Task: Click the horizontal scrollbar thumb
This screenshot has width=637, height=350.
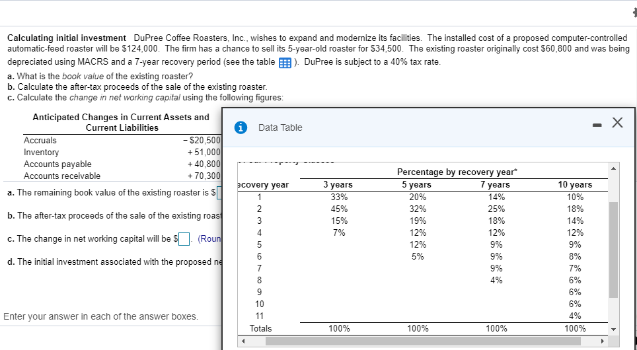Action: [424, 341]
